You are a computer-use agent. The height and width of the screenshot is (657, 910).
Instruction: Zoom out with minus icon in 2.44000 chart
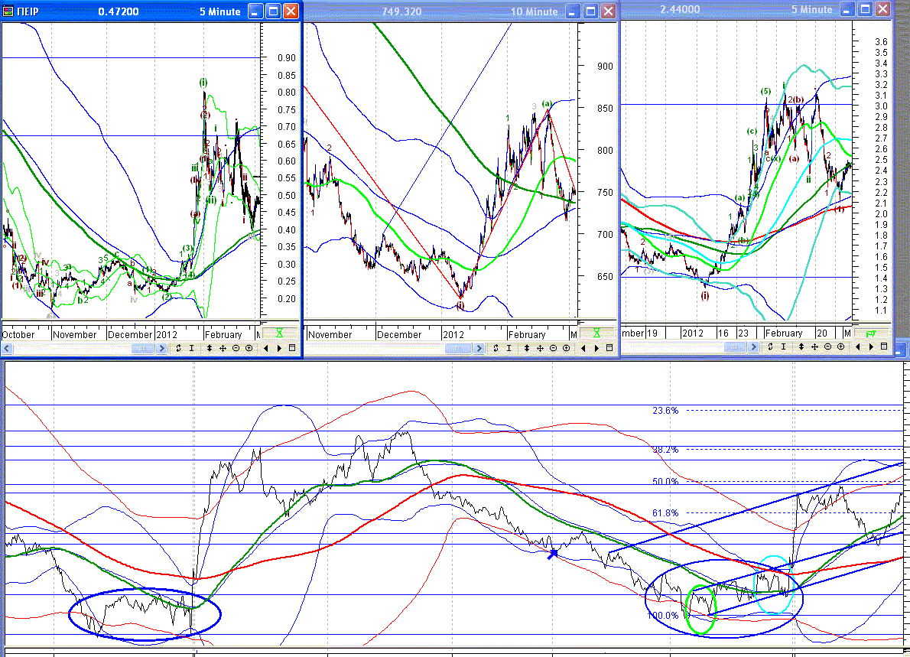827,347
